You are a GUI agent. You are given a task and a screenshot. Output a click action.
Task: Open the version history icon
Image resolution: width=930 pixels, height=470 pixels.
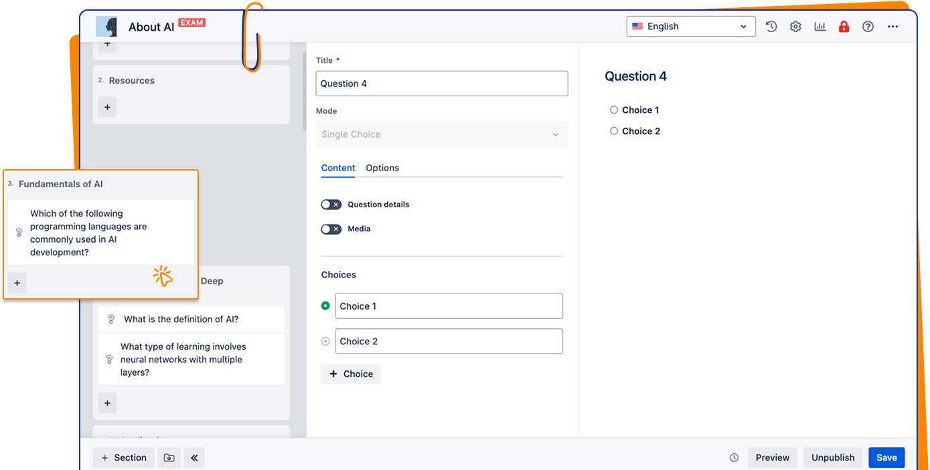click(771, 27)
